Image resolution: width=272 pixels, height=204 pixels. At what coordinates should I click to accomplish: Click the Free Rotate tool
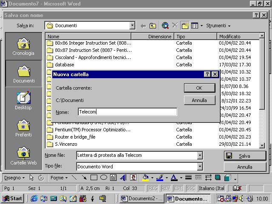tap(41, 178)
